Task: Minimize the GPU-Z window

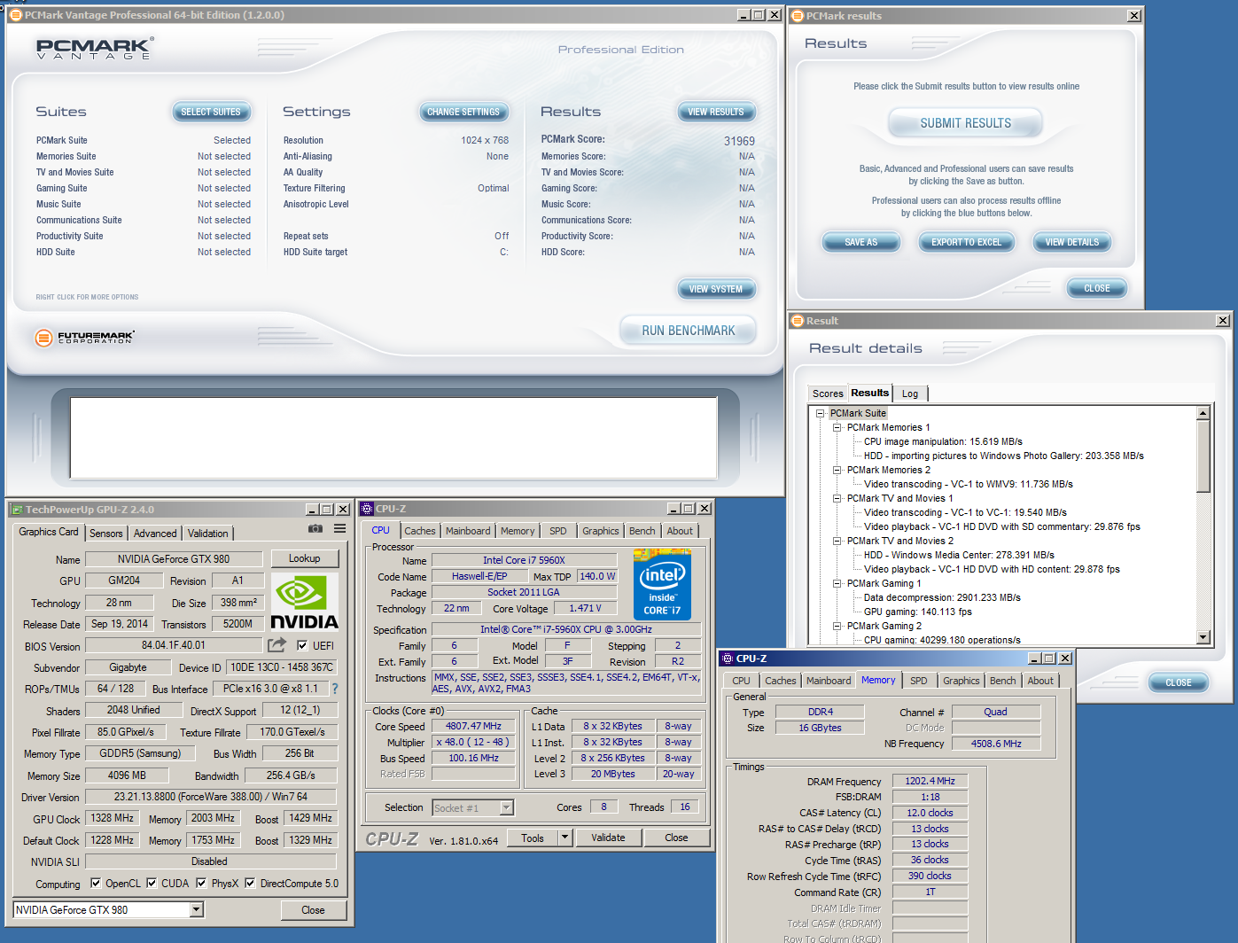Action: point(312,510)
